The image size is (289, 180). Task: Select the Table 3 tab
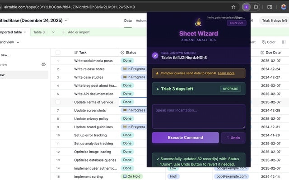click(39, 32)
